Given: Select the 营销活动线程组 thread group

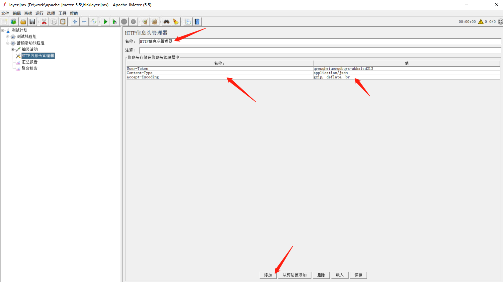Looking at the screenshot, I should [31, 43].
